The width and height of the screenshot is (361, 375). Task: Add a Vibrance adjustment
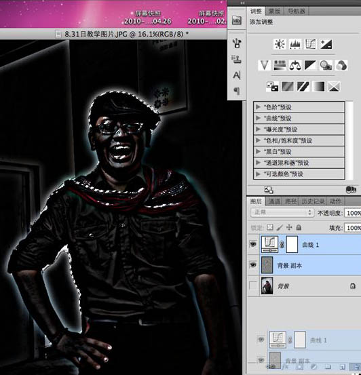click(264, 65)
